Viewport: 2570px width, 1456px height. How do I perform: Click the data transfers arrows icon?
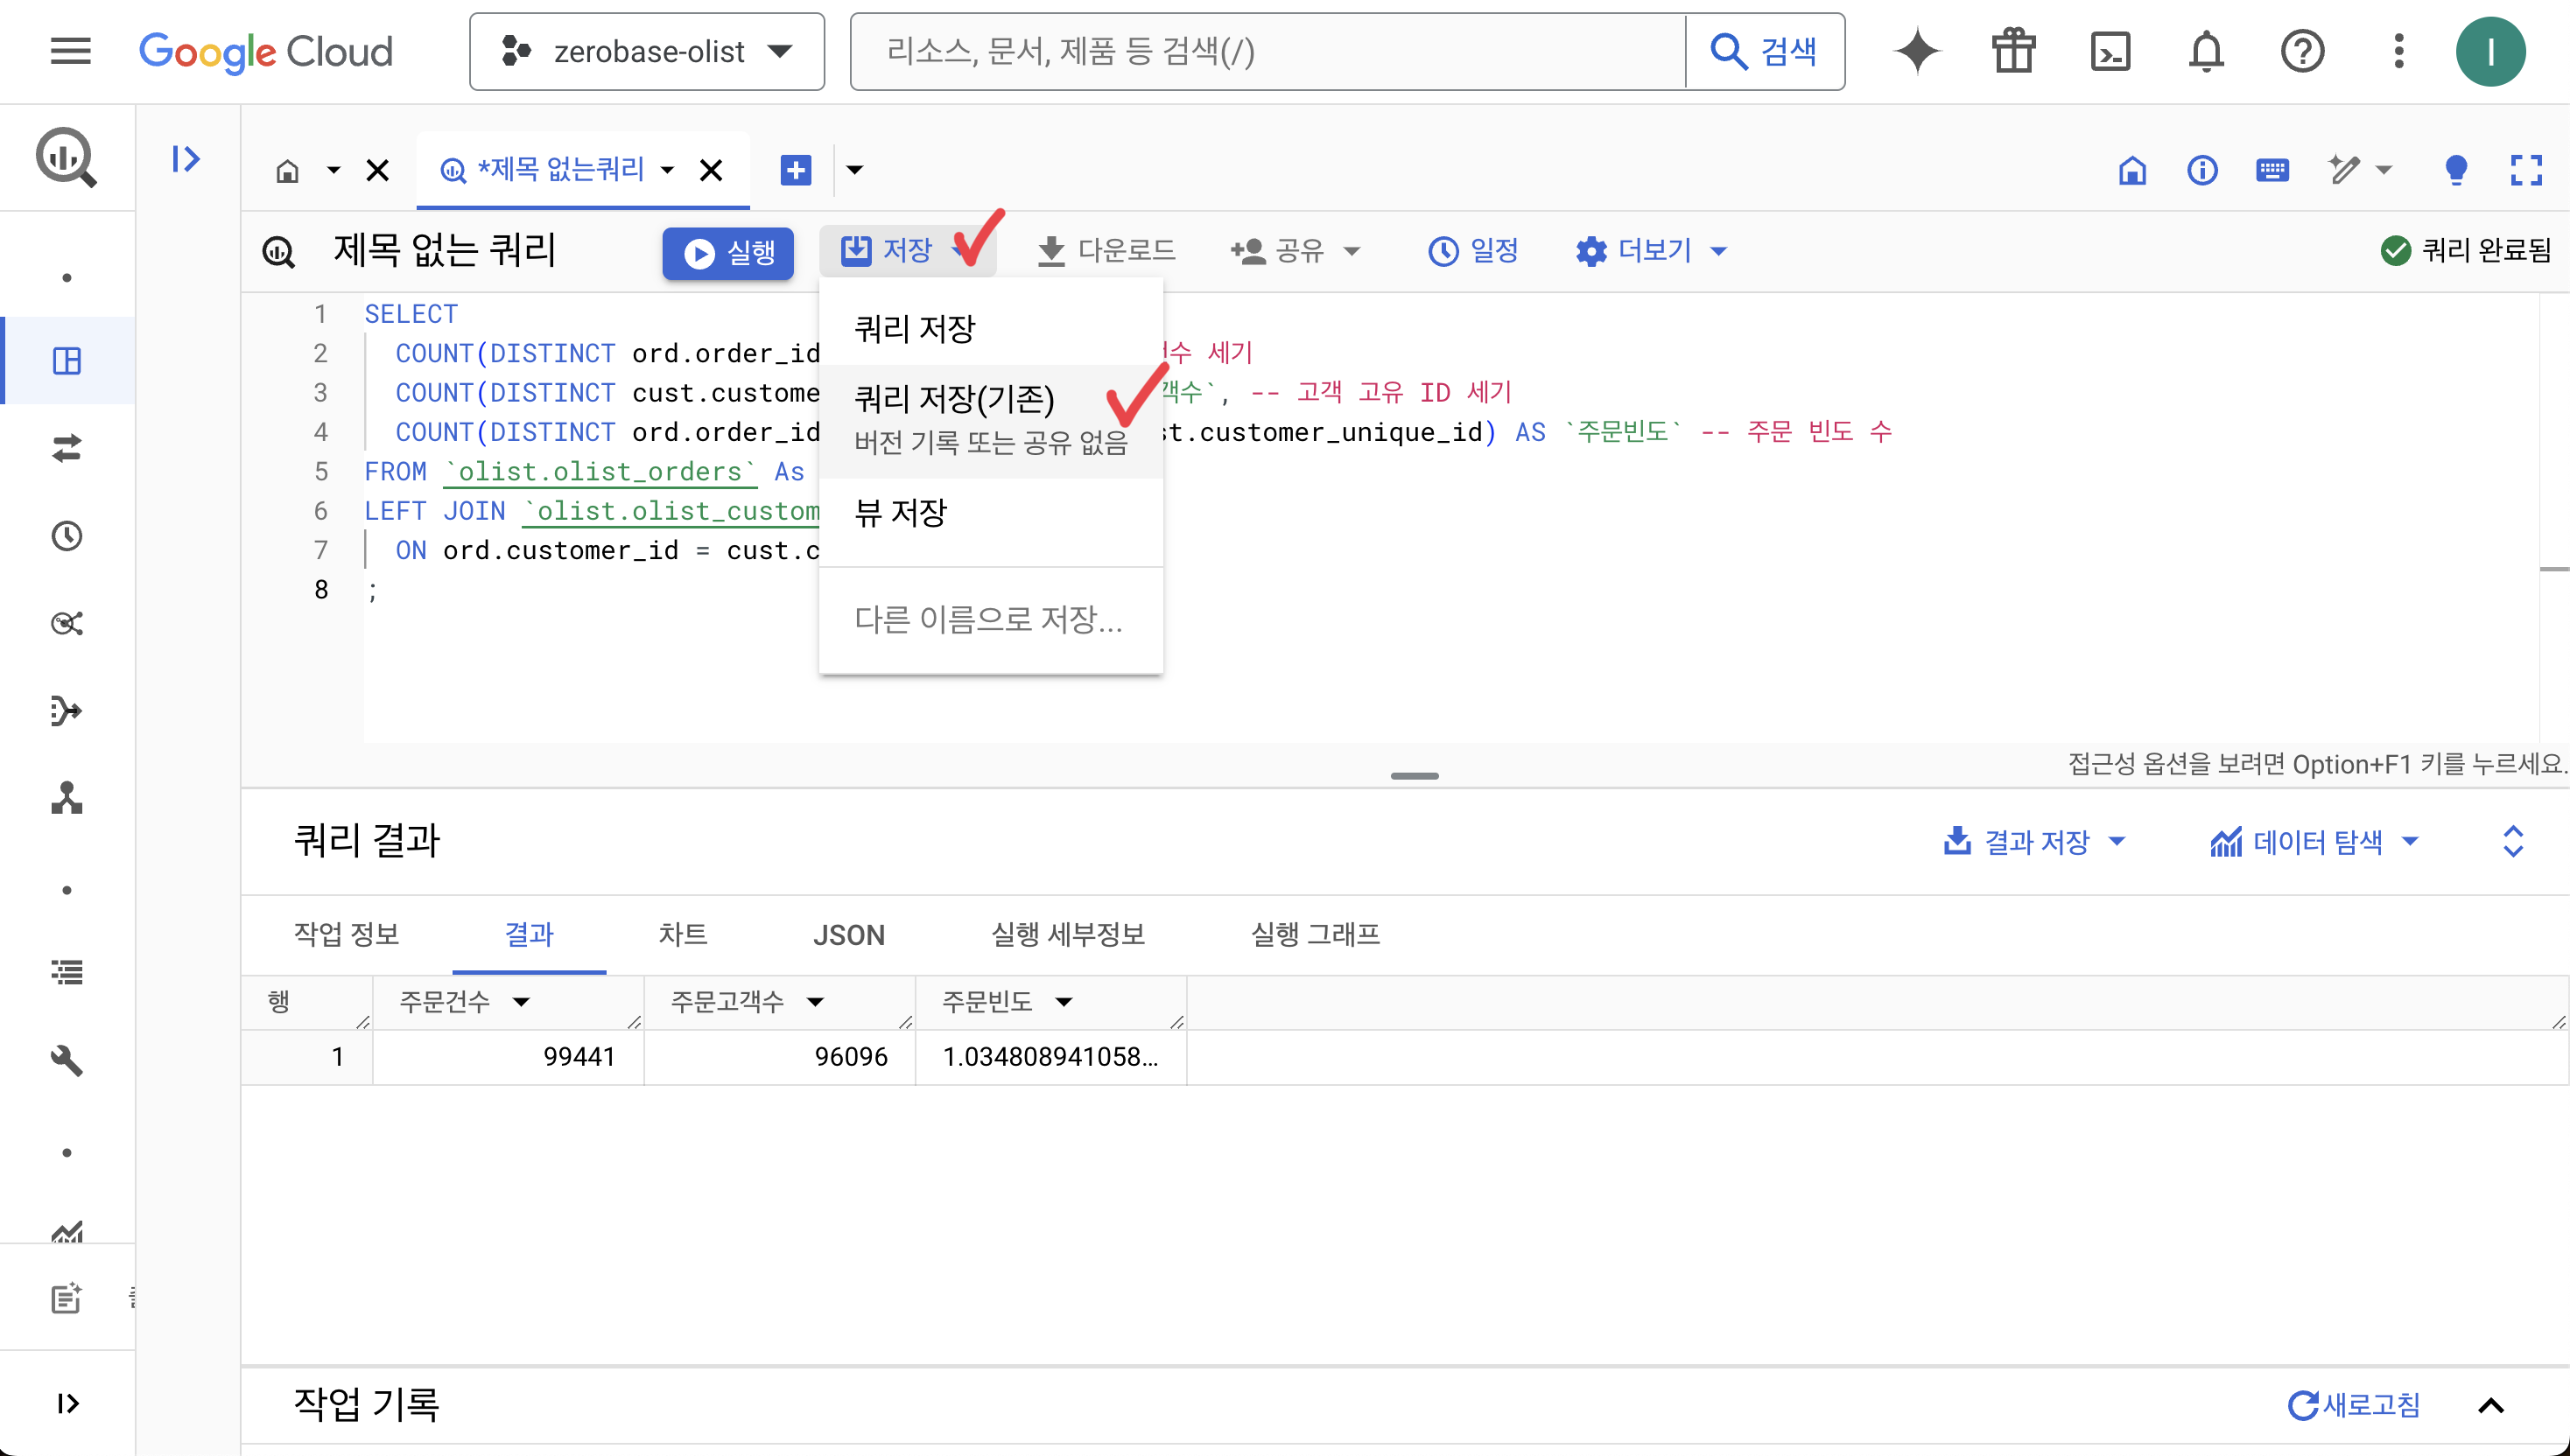coord(67,448)
